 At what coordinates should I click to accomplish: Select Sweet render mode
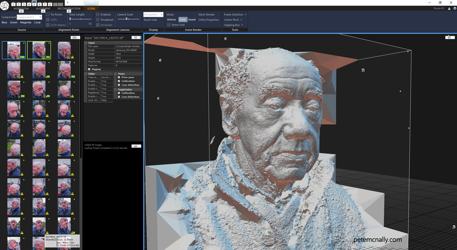(x=192, y=20)
